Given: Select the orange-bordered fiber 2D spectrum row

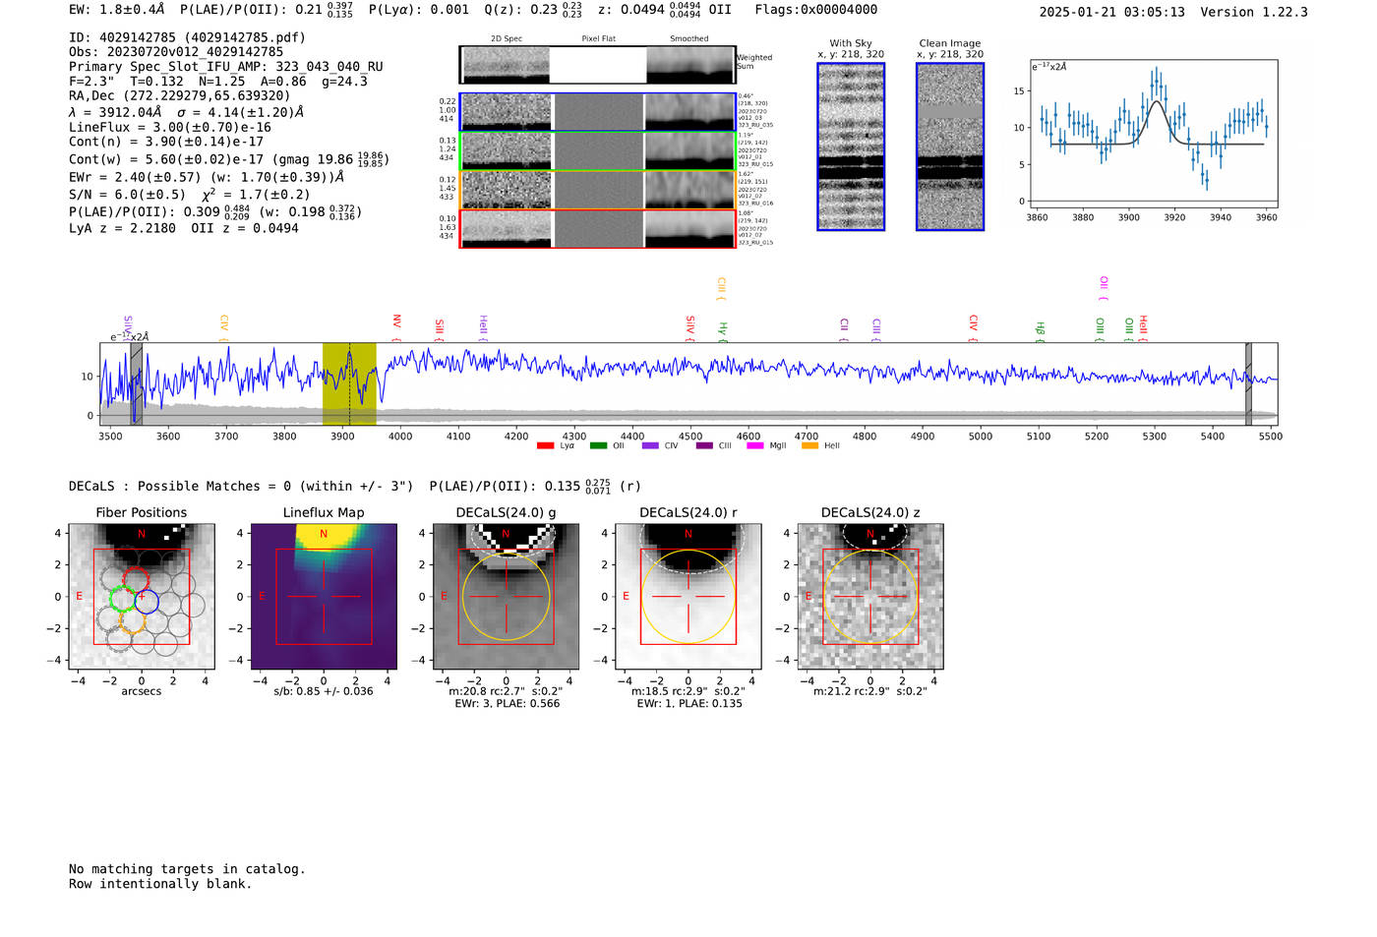Looking at the screenshot, I should pyautogui.click(x=597, y=190).
